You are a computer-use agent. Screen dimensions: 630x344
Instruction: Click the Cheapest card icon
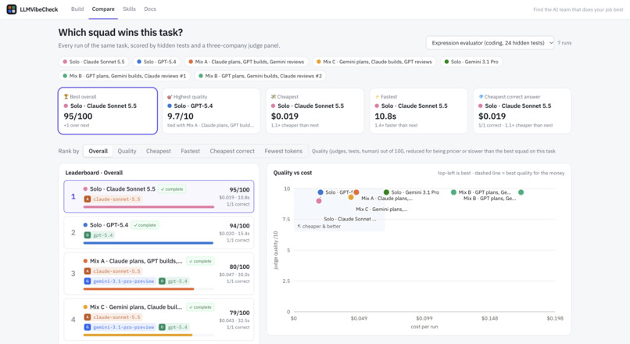coord(274,96)
